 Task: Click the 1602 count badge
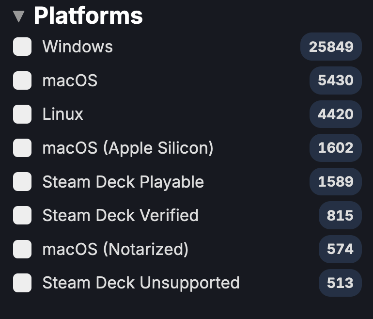[336, 148]
